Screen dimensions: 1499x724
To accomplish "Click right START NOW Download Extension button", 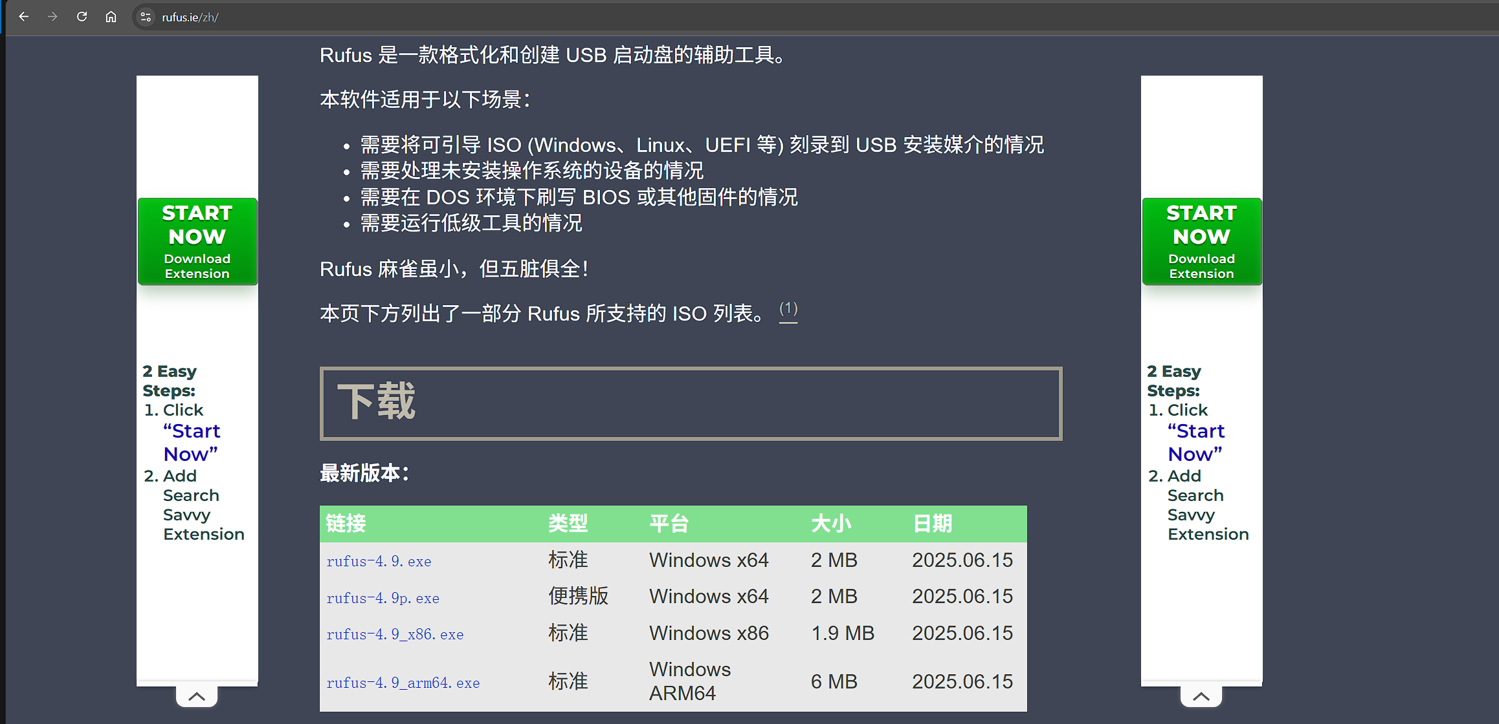I will [1201, 241].
